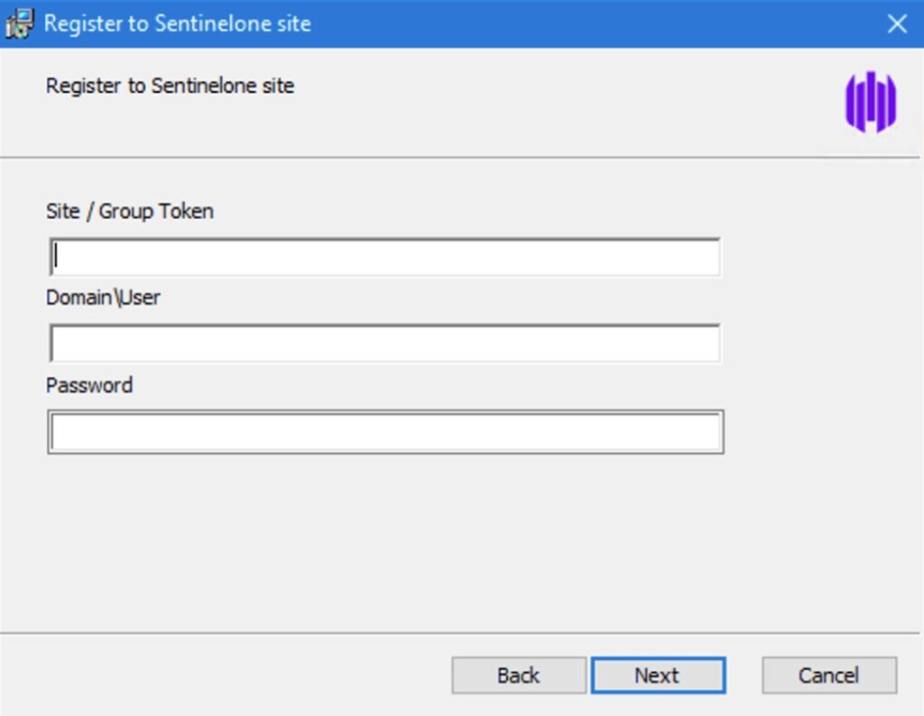Select the Password input field
Viewport: 924px width, 716px height.
385,432
